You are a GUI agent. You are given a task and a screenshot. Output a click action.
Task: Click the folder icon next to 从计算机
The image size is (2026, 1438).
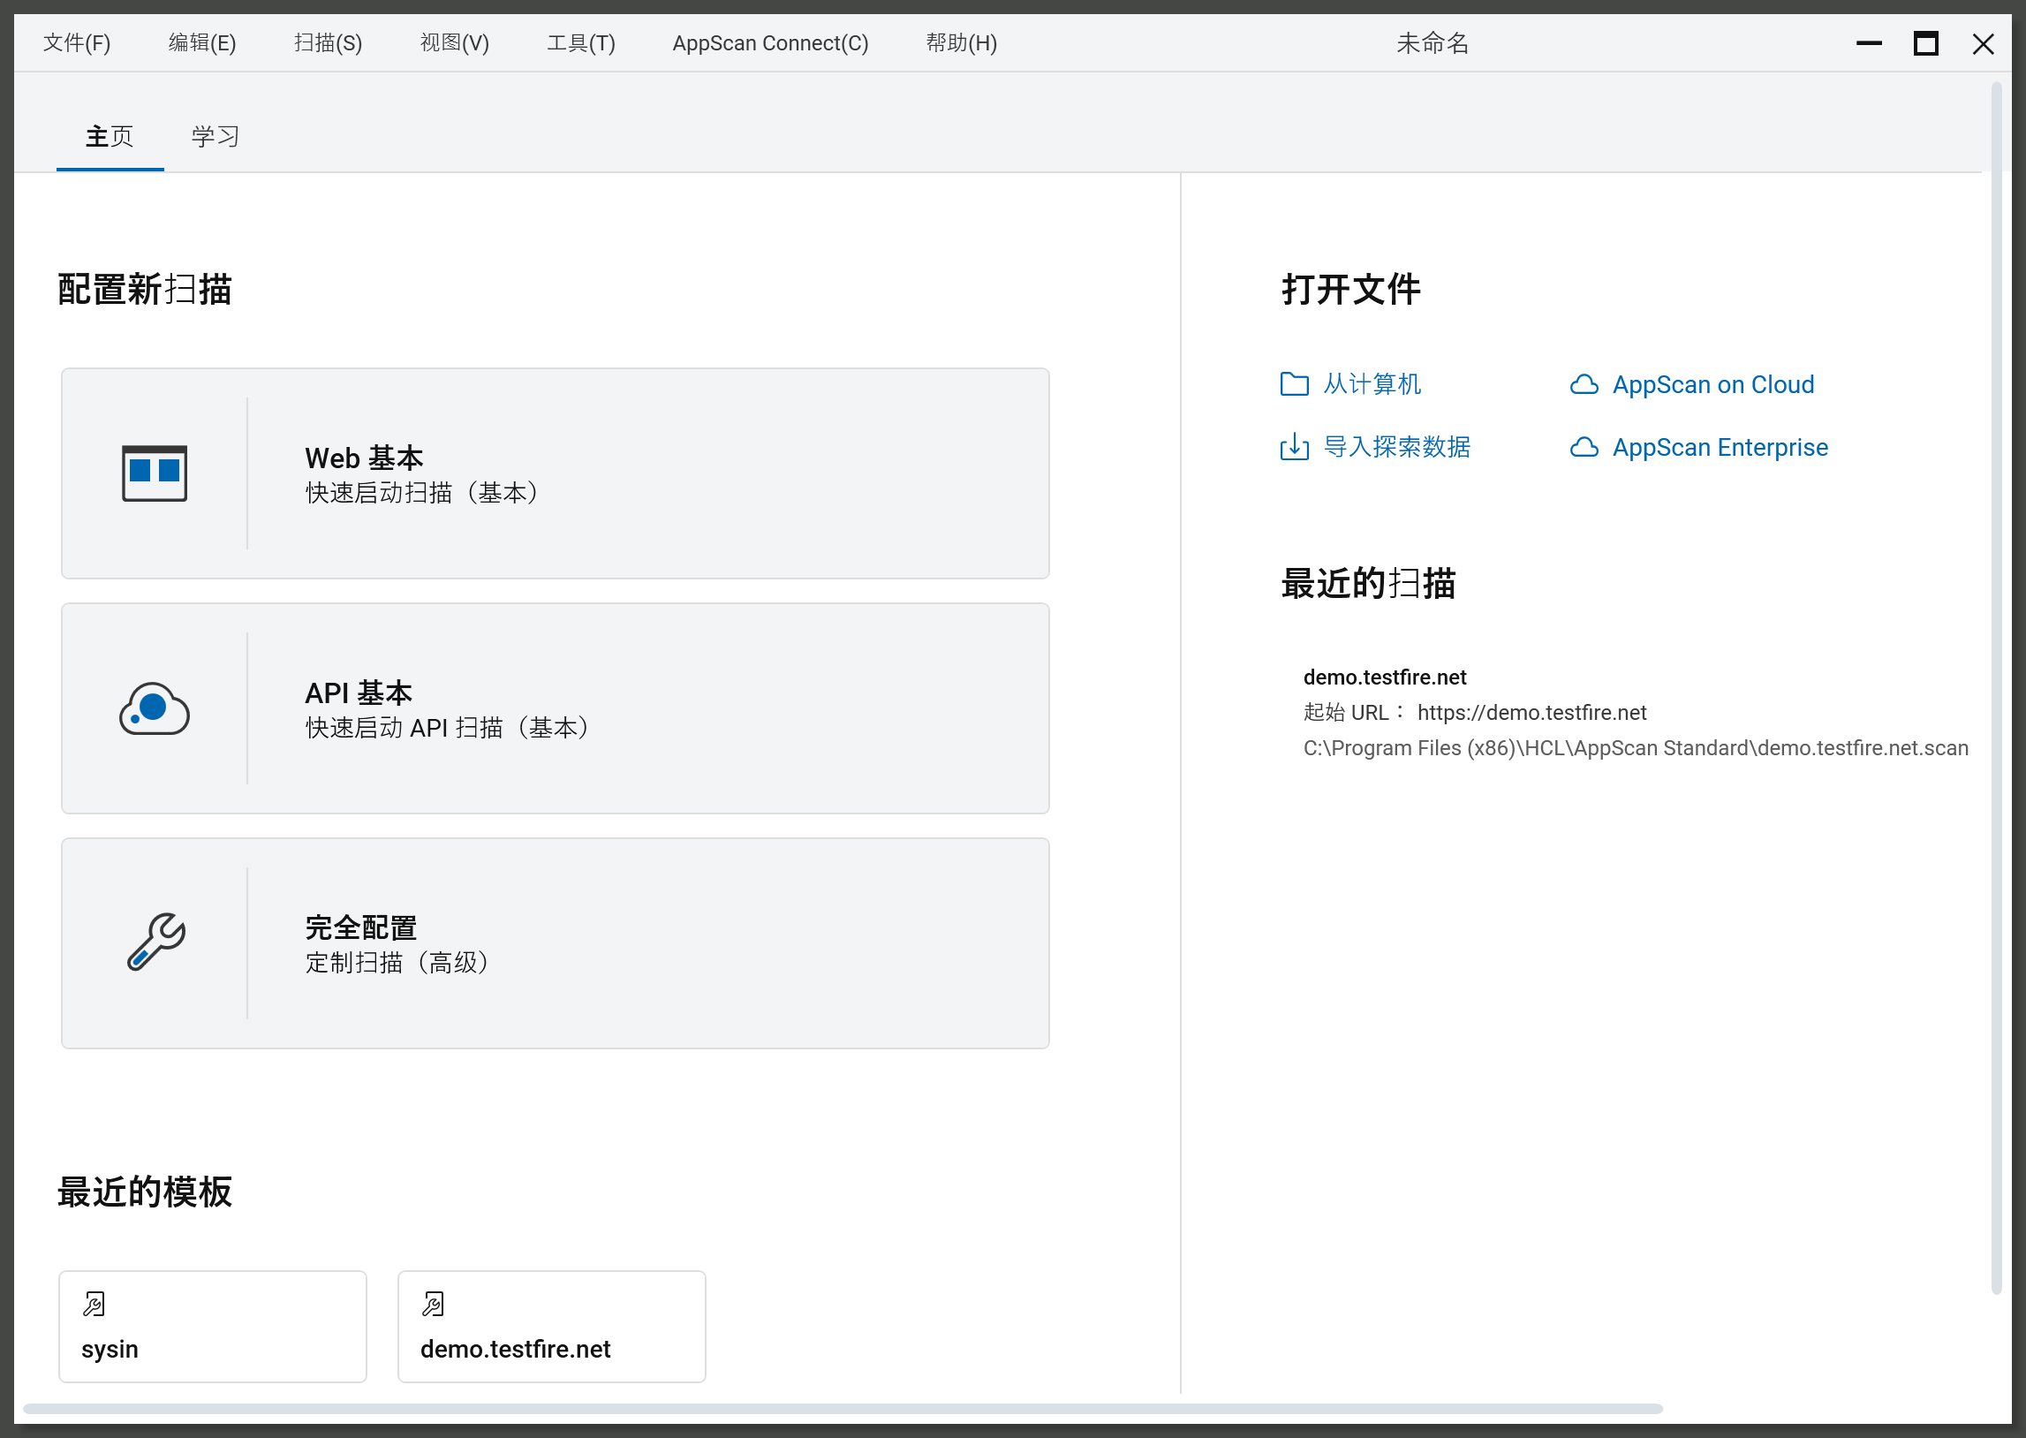point(1294,384)
